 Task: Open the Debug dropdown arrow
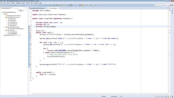coord(52,5)
